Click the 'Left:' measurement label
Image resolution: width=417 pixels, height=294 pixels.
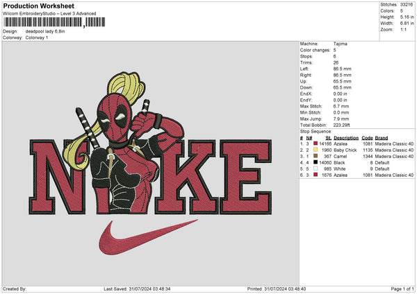tap(304, 69)
